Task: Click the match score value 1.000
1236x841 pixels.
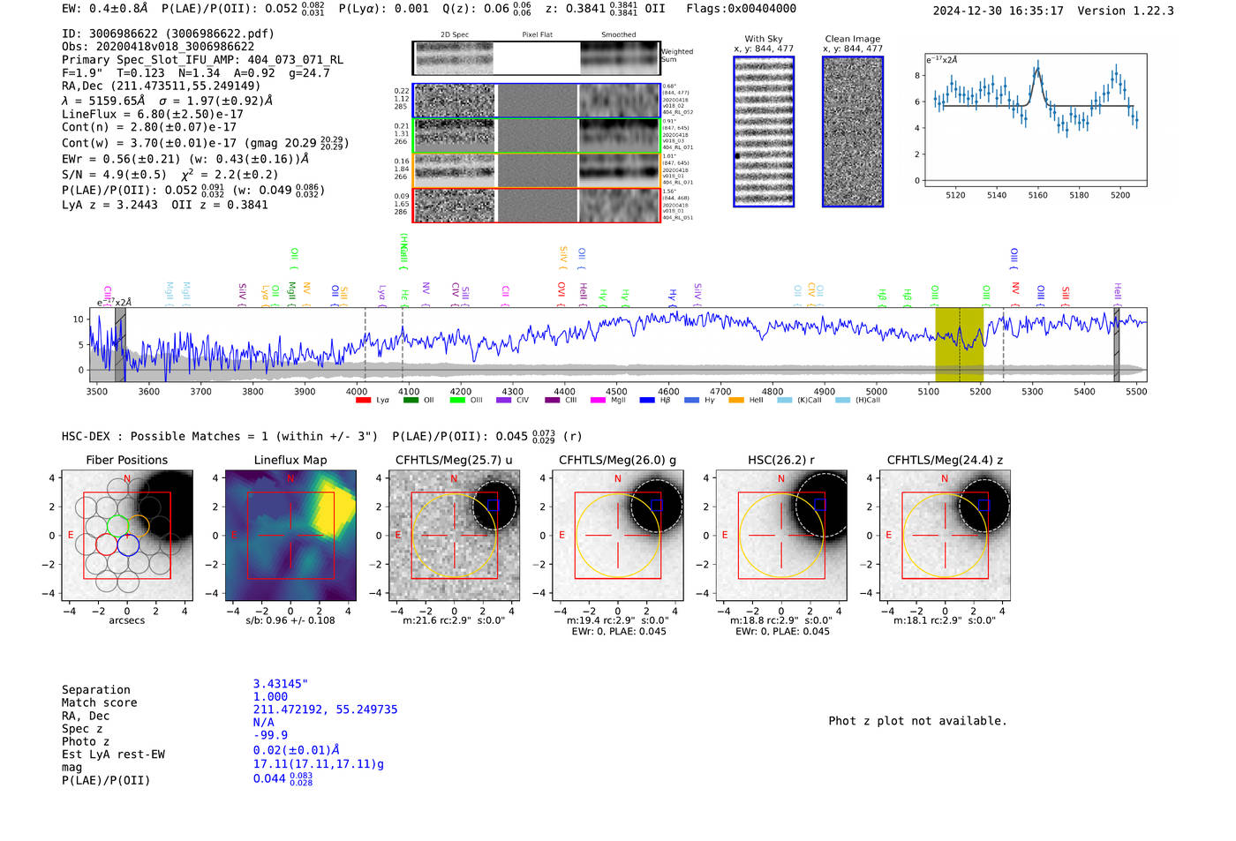Action: [270, 696]
